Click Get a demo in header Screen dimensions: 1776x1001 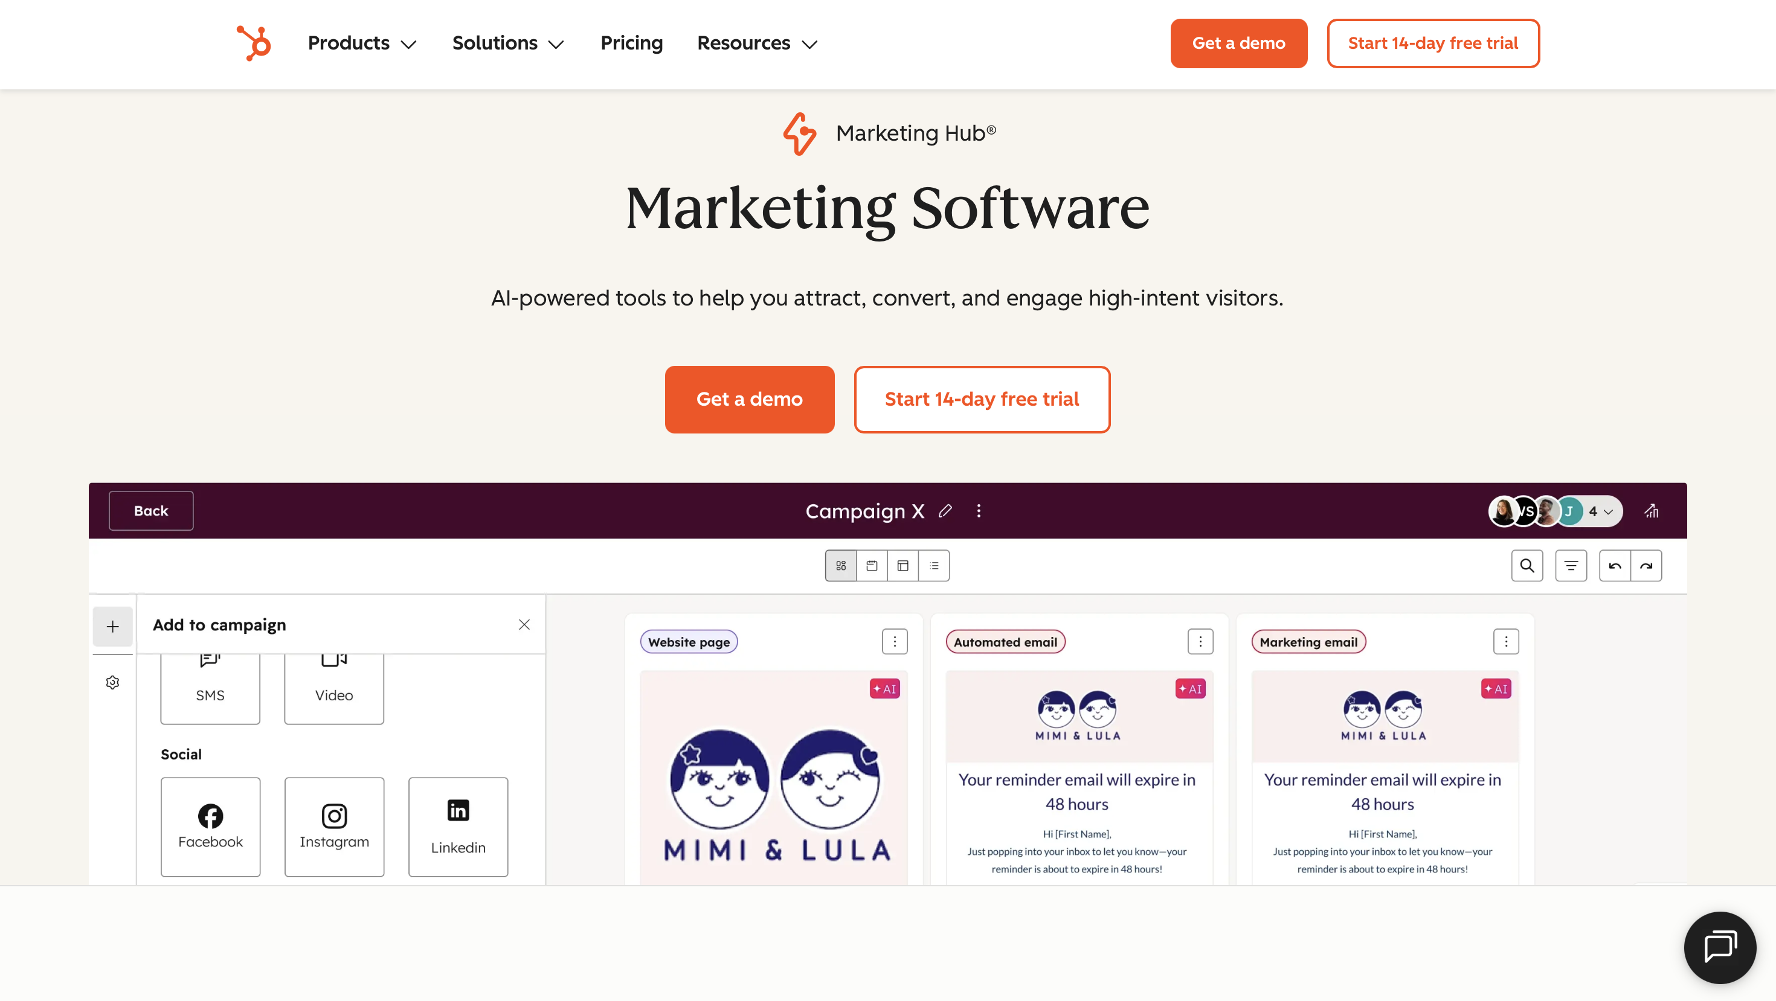pyautogui.click(x=1239, y=43)
